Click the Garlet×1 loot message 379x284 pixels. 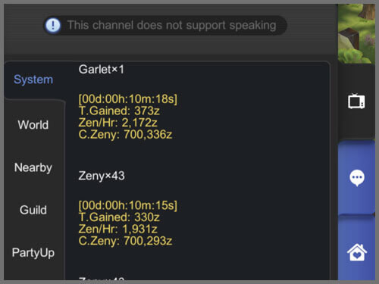(x=102, y=70)
